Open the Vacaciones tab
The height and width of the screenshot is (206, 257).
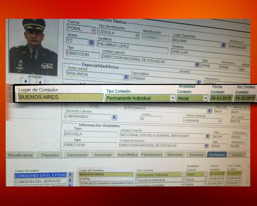pyautogui.click(x=77, y=155)
